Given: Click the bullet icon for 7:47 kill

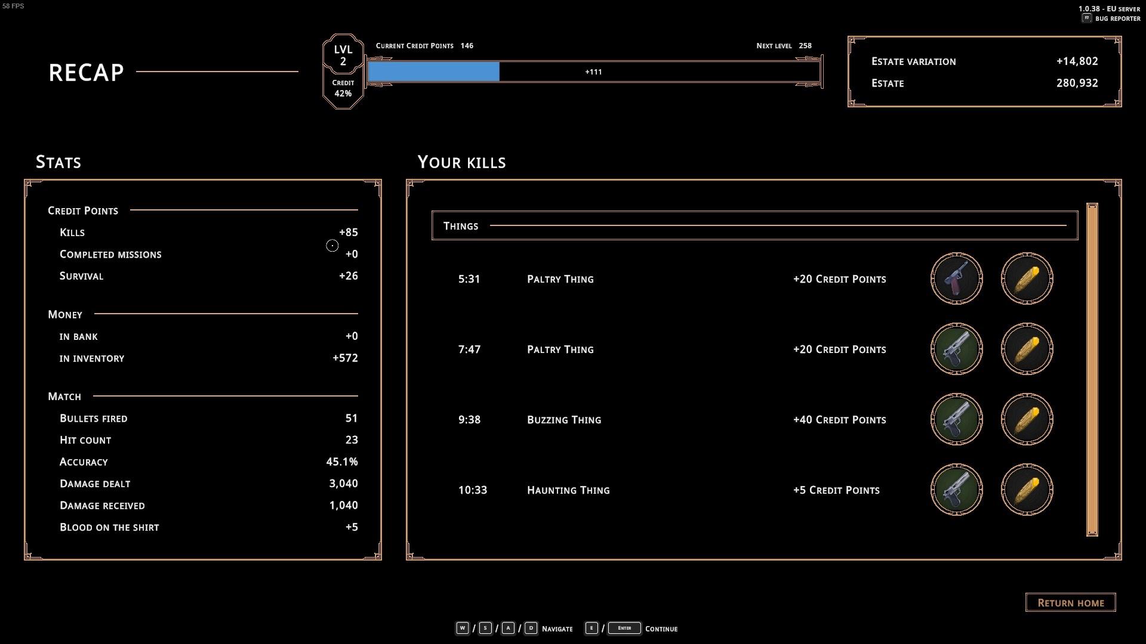Looking at the screenshot, I should coord(1027,349).
